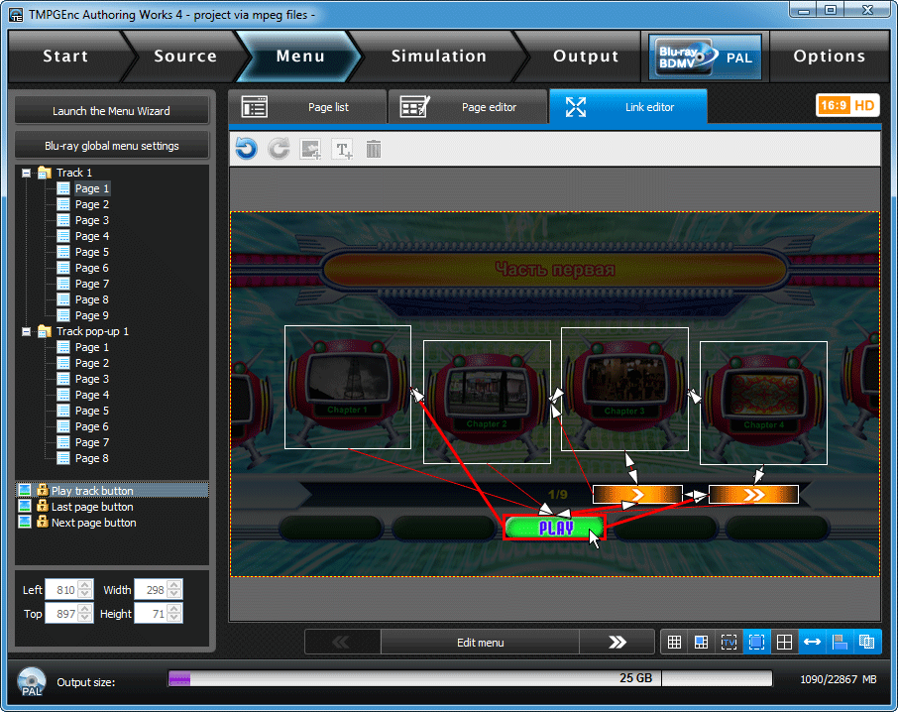The image size is (898, 712).
Task: Launch the Menu Wizard
Action: [112, 110]
